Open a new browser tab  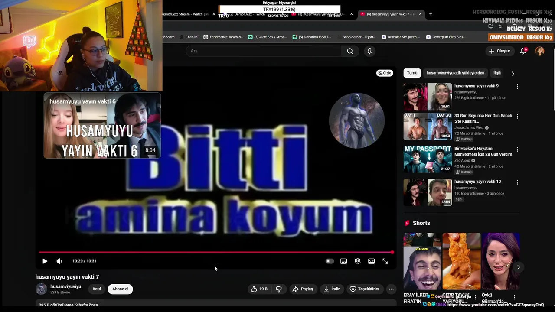tap(431, 14)
